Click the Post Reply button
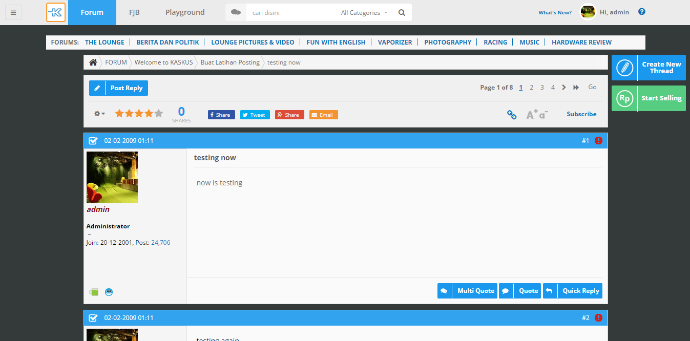 [x=126, y=88]
